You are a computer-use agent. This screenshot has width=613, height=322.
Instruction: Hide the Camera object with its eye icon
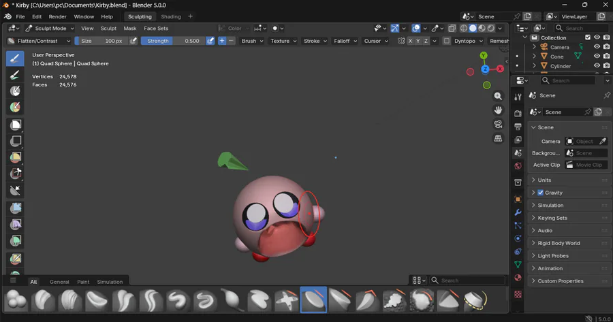coord(597,47)
